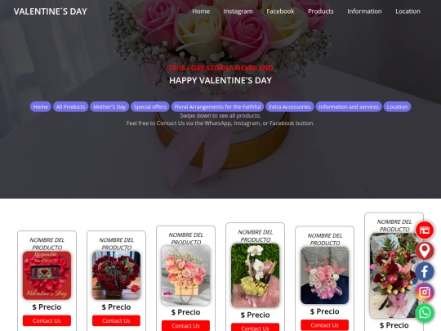View the pink roses handbag thumbnail
441x331 pixels.
pyautogui.click(x=185, y=275)
